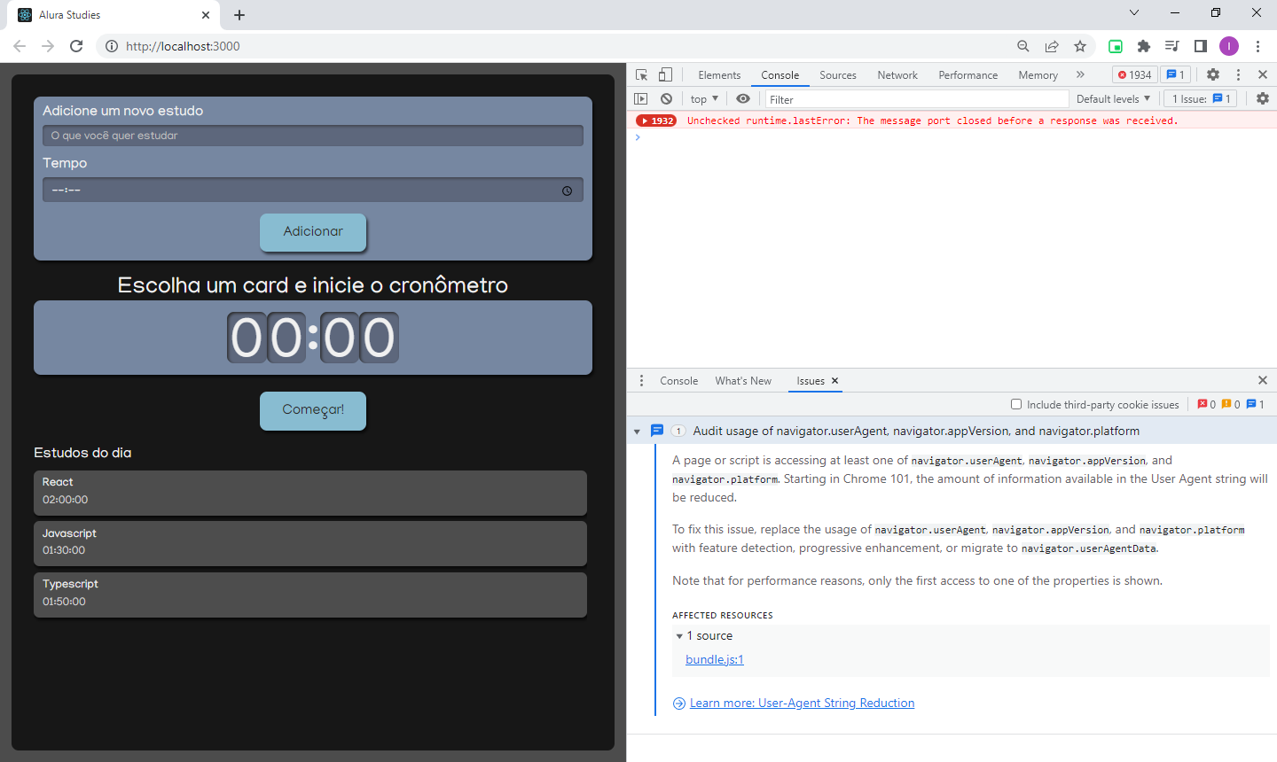Go forward in browser history
This screenshot has height=762, width=1277.
(48, 46)
